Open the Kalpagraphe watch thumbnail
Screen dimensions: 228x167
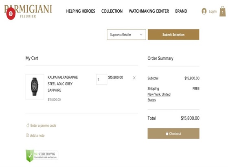(35, 86)
